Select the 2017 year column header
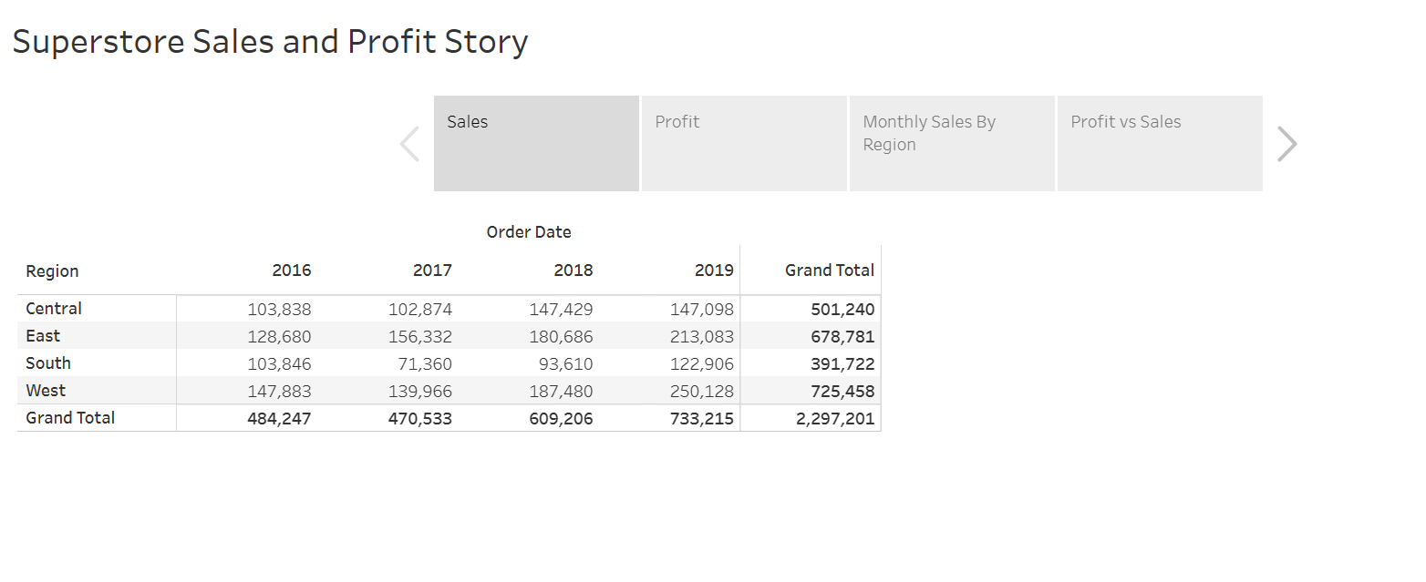This screenshot has height=582, width=1426. coord(432,270)
